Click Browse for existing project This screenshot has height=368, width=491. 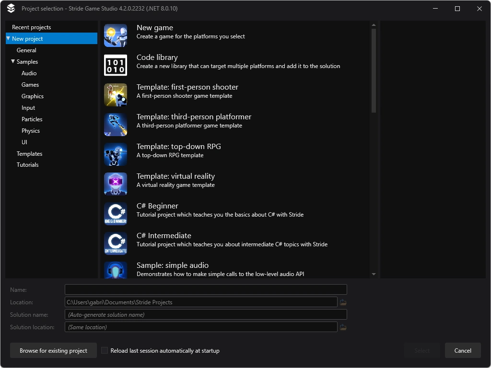[x=53, y=350]
